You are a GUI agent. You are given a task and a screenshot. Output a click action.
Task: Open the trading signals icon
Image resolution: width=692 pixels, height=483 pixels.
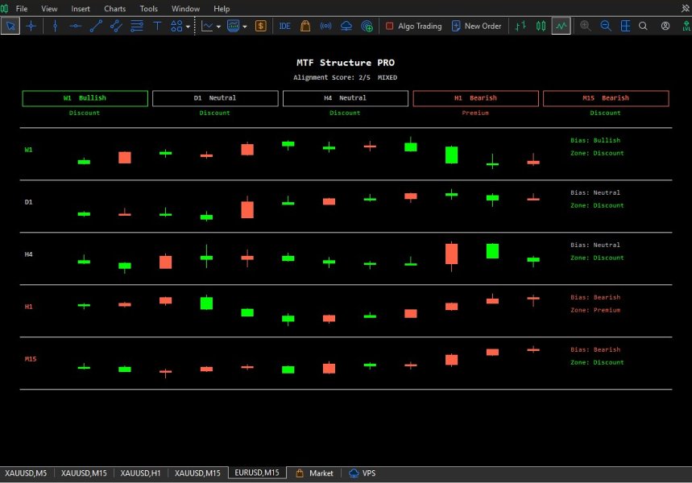click(325, 26)
